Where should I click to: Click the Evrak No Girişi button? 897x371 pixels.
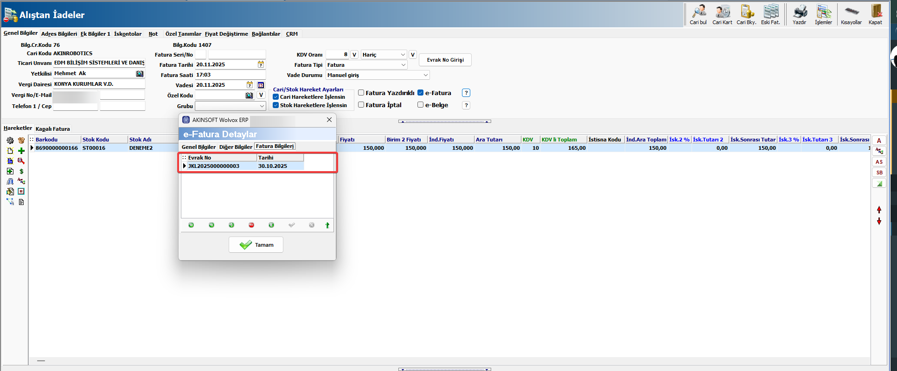coord(445,60)
